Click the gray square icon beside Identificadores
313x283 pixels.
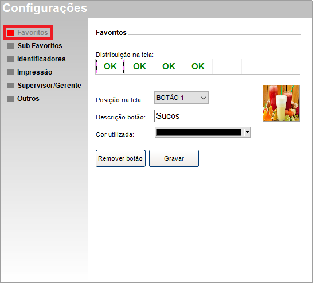(10, 59)
